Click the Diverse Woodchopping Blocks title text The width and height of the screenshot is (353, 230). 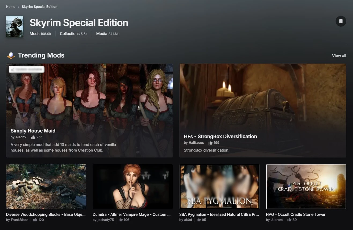tap(46, 214)
